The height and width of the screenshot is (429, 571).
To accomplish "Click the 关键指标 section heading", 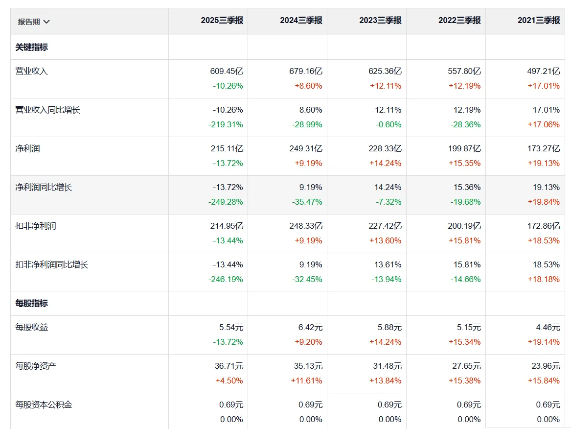I will coord(32,48).
